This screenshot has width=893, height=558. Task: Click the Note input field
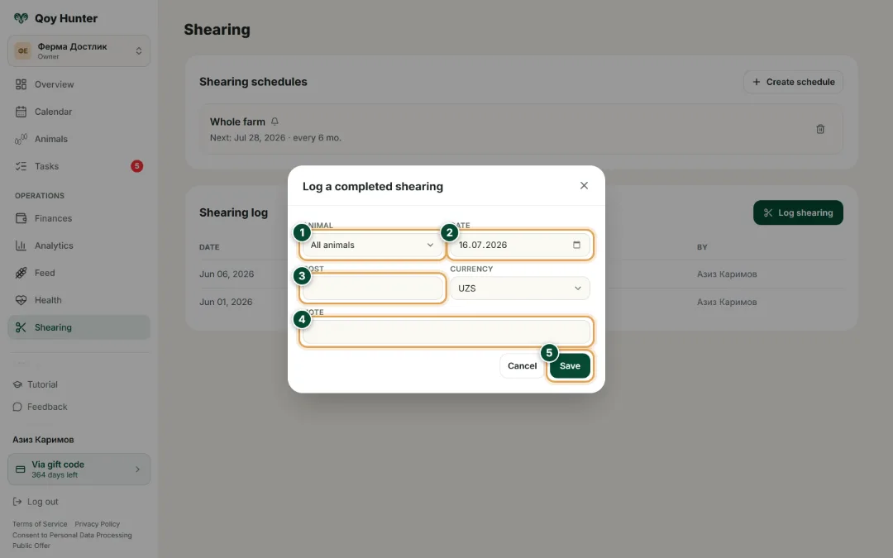tap(446, 331)
